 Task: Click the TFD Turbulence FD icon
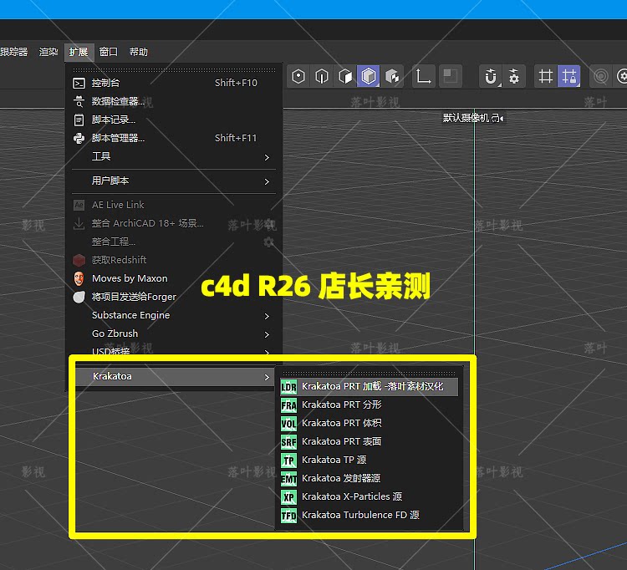coord(288,516)
